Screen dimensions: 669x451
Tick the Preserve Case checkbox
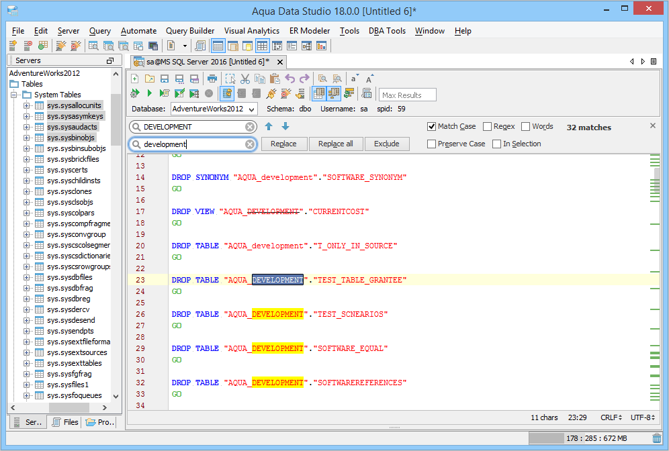431,144
